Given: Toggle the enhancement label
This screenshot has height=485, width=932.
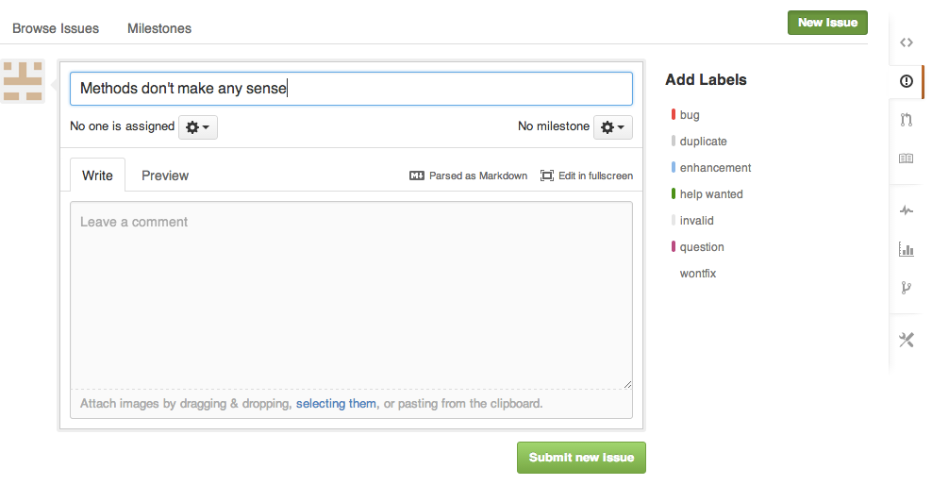Looking at the screenshot, I should point(715,168).
